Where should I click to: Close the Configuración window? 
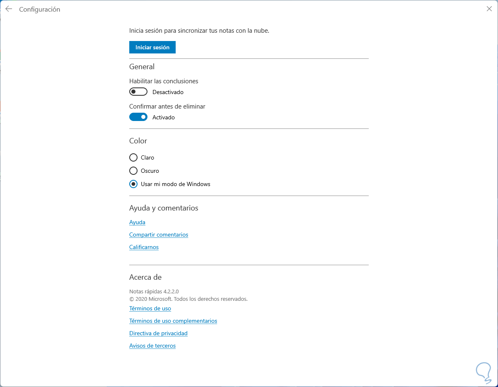click(x=489, y=9)
